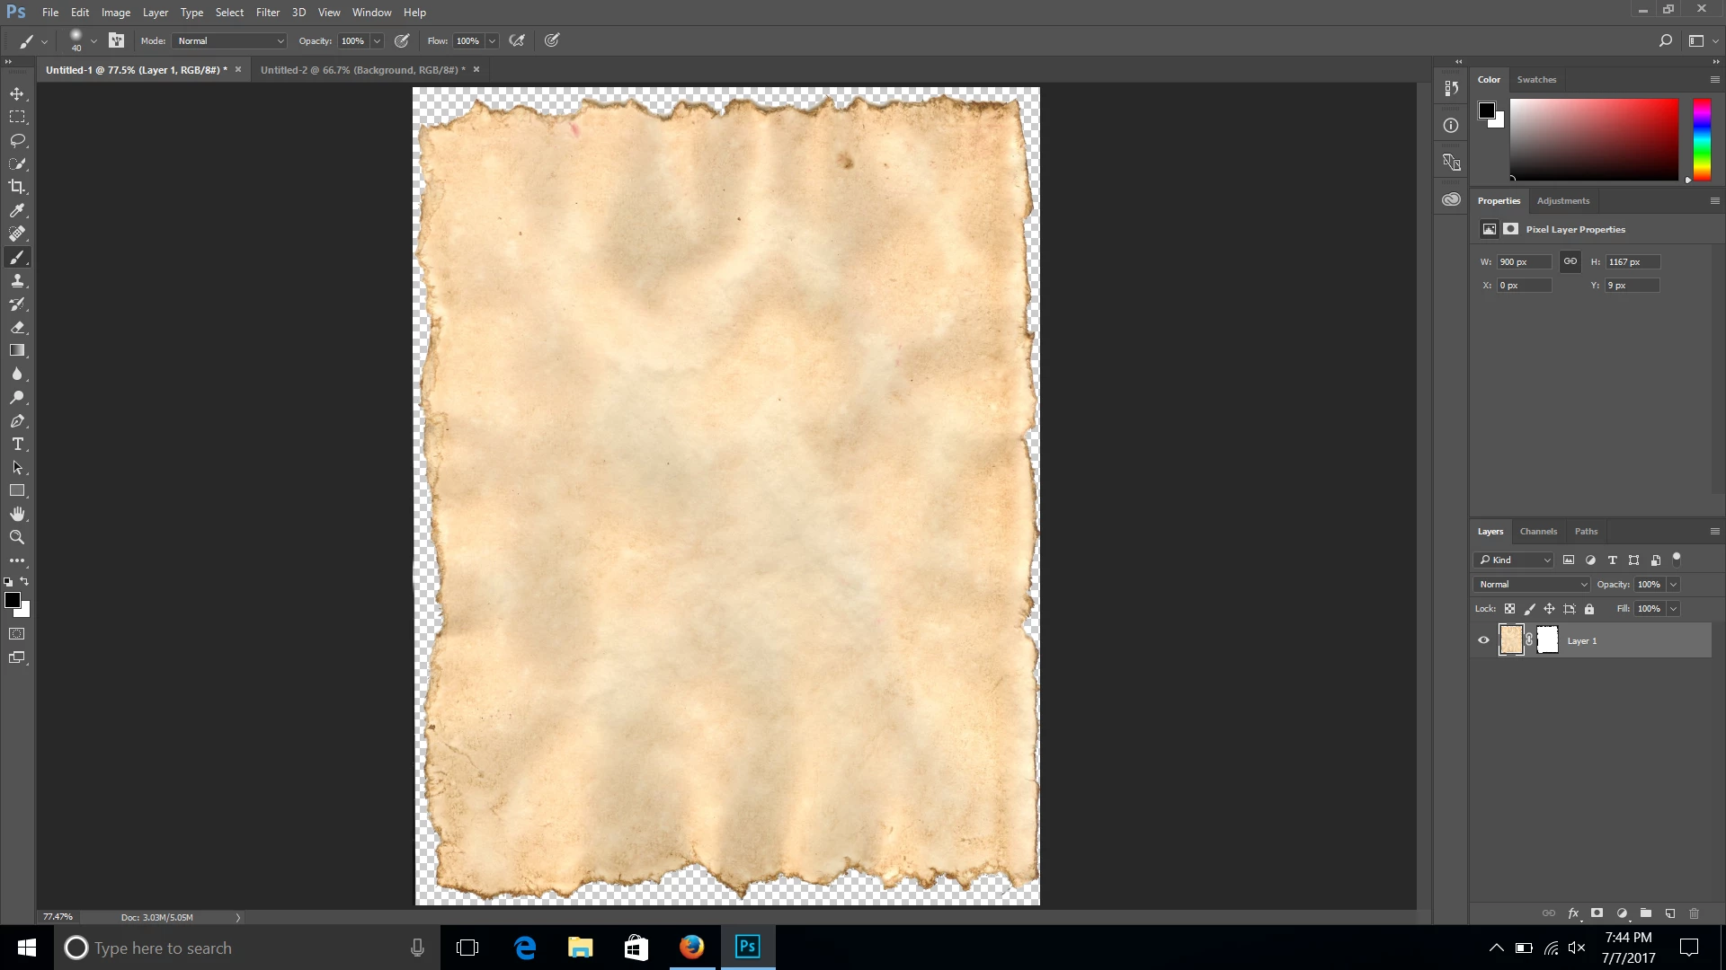Select the Horizontal Type tool
Viewport: 1726px width, 970px height.
(x=17, y=445)
